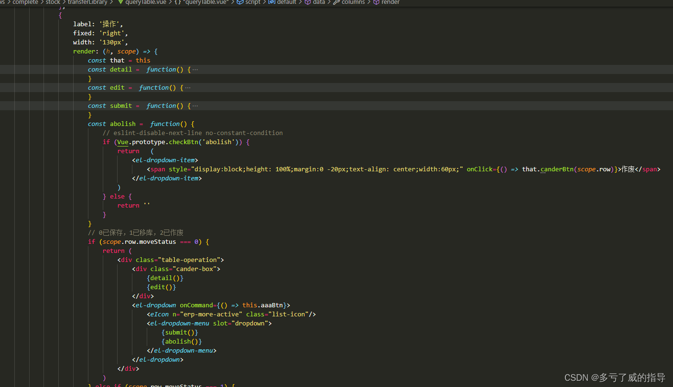Viewport: 673px width, 387px height.
Task: Open the stock breadcrumb folder
Action: 53,2
